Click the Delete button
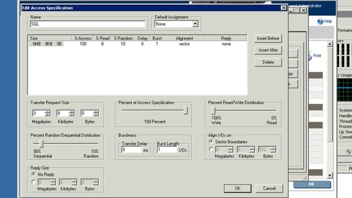This screenshot has width=352, height=198. [268, 62]
